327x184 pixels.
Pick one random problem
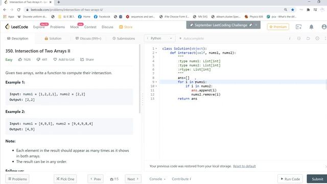point(65,179)
